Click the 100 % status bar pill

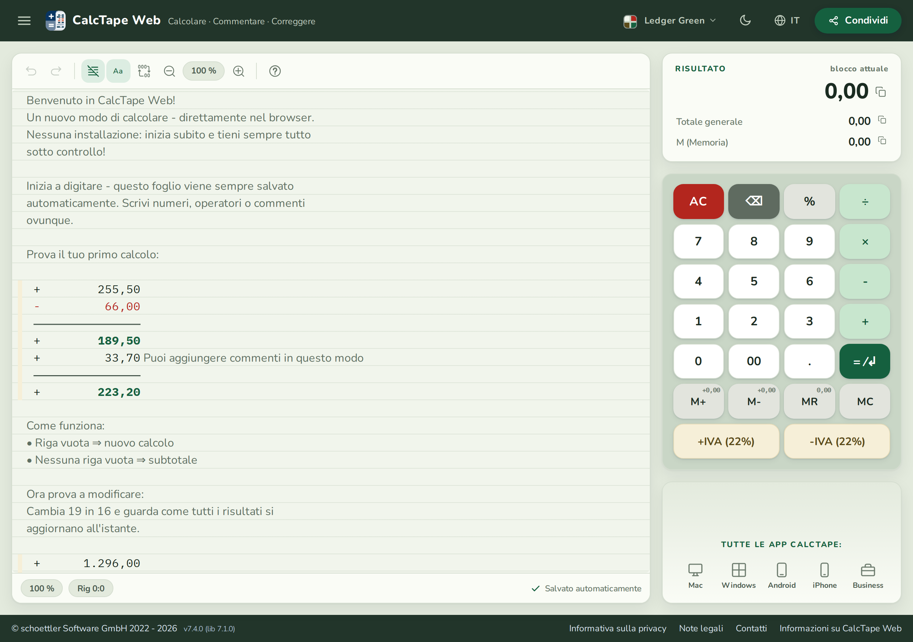click(42, 588)
